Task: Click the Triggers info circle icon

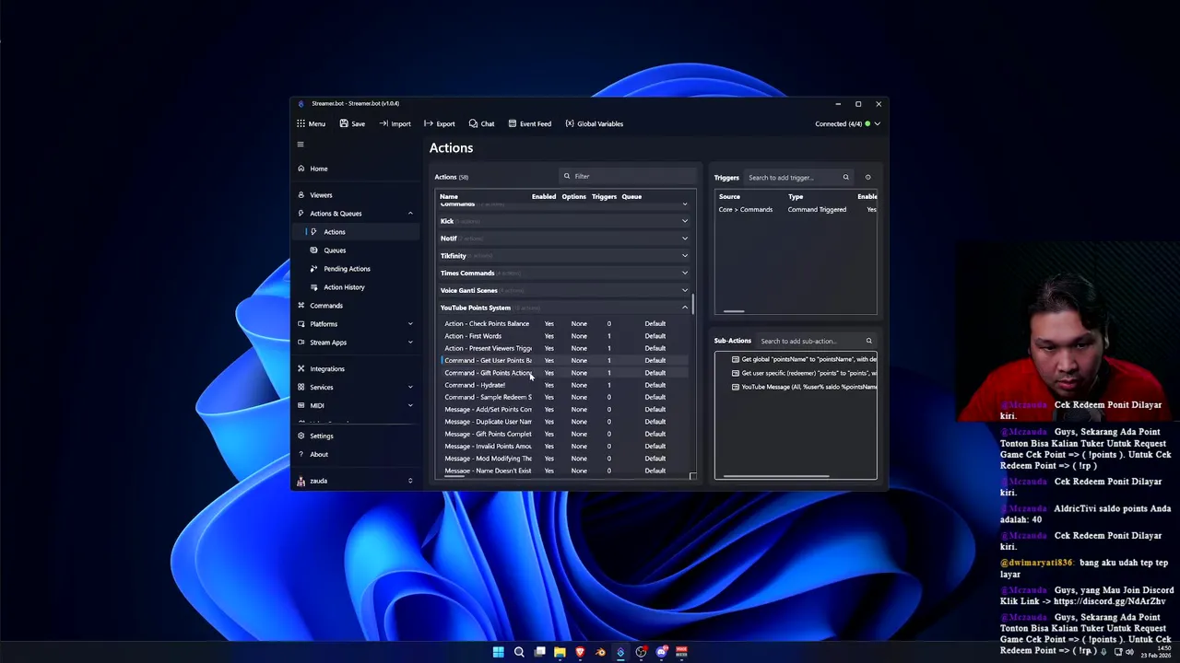Action: tap(867, 178)
